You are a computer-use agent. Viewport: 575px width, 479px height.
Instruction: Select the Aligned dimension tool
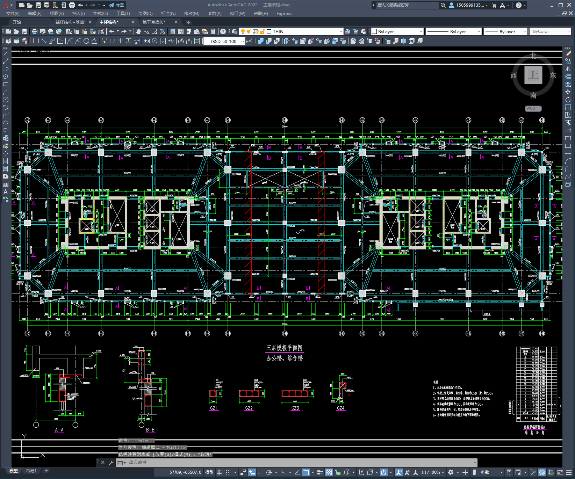pos(44,41)
